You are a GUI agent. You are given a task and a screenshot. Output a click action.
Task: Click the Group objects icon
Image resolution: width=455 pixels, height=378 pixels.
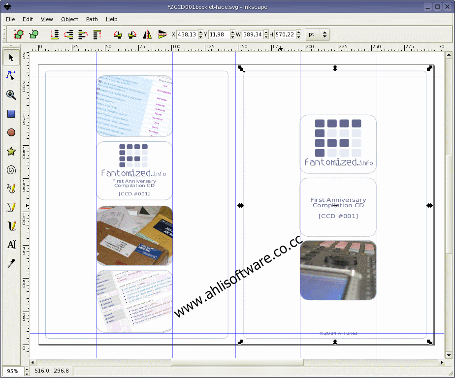(x=19, y=34)
